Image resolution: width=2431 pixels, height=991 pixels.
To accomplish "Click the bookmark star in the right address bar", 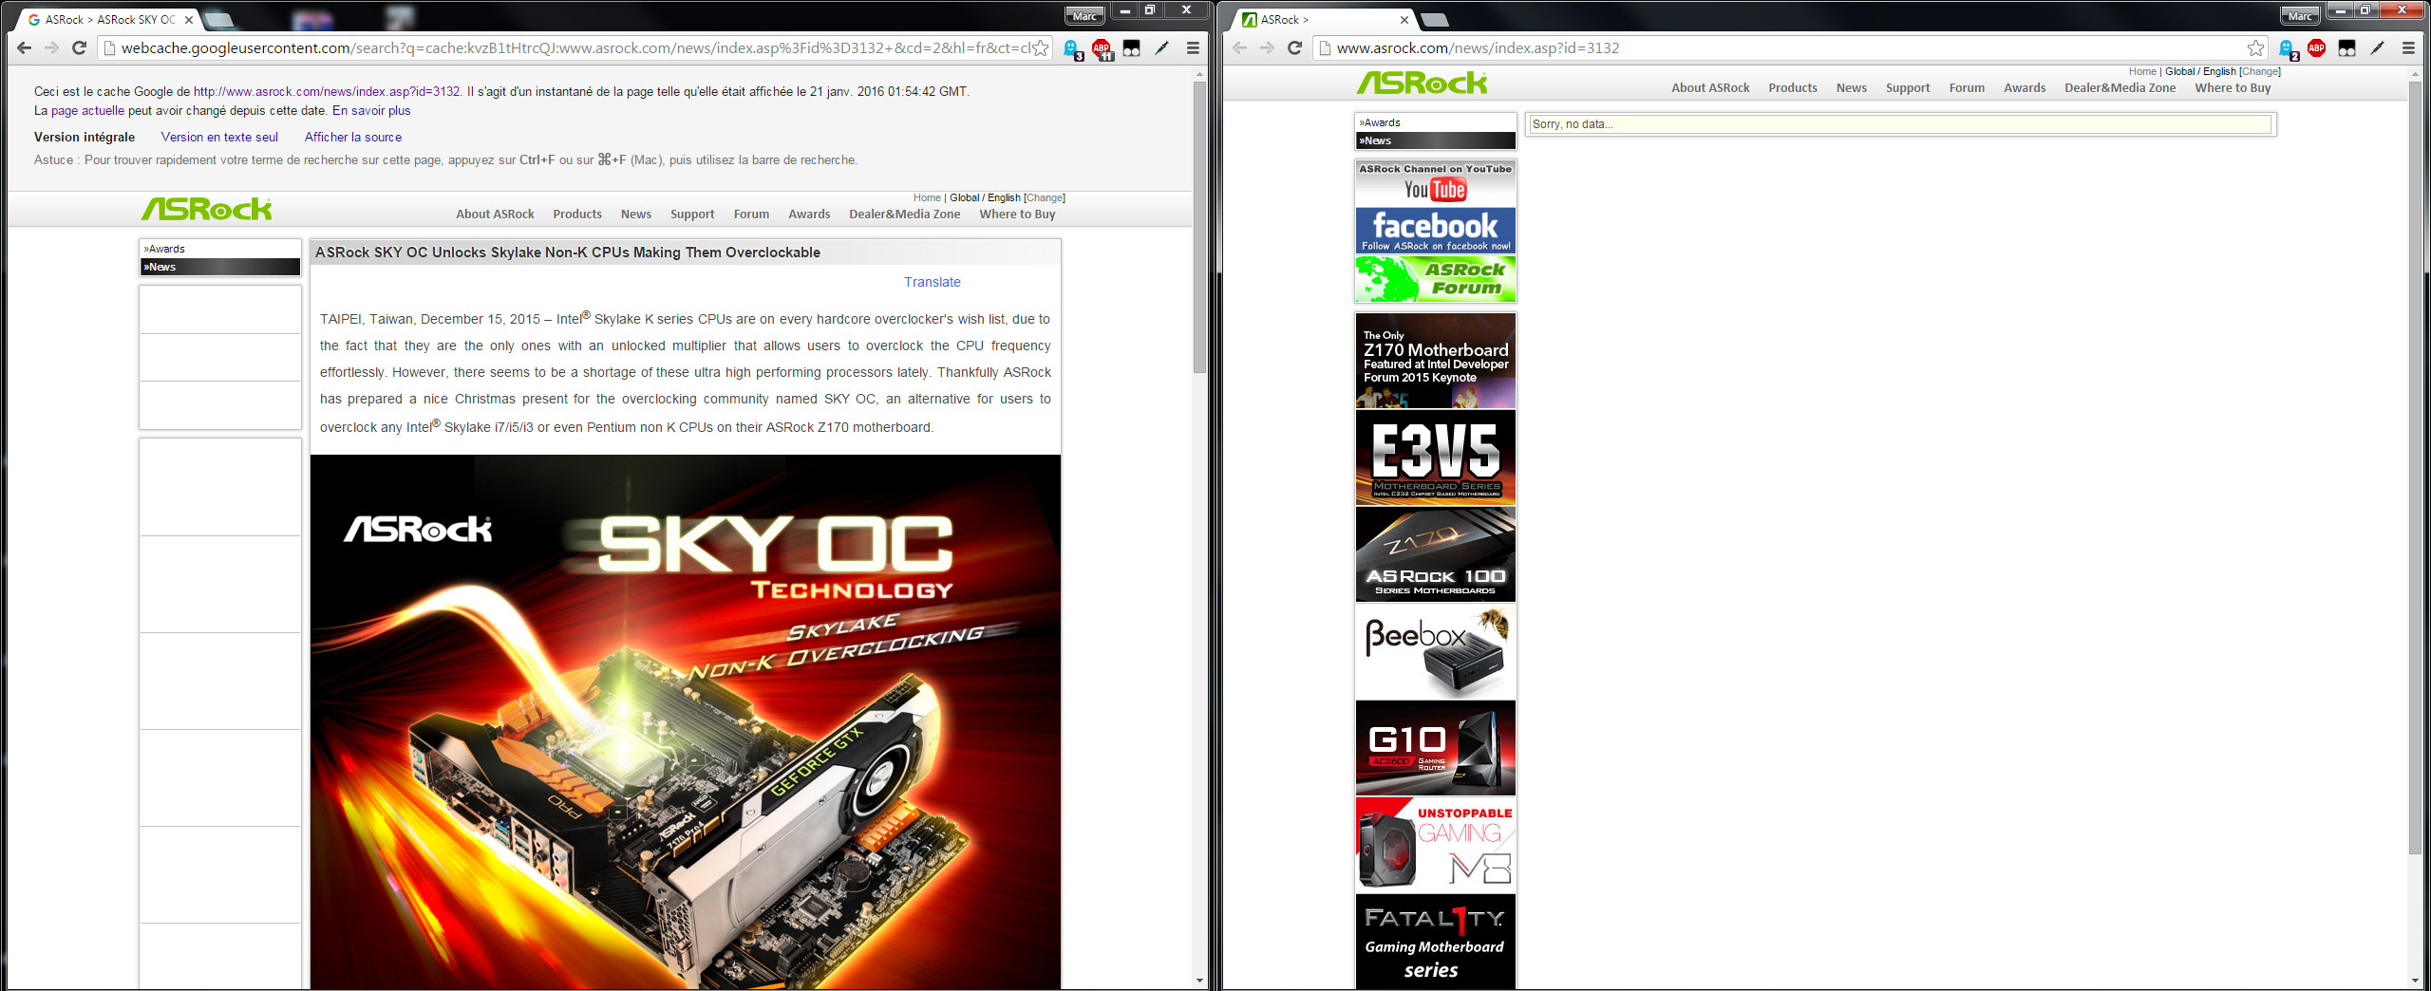I will (x=2256, y=48).
